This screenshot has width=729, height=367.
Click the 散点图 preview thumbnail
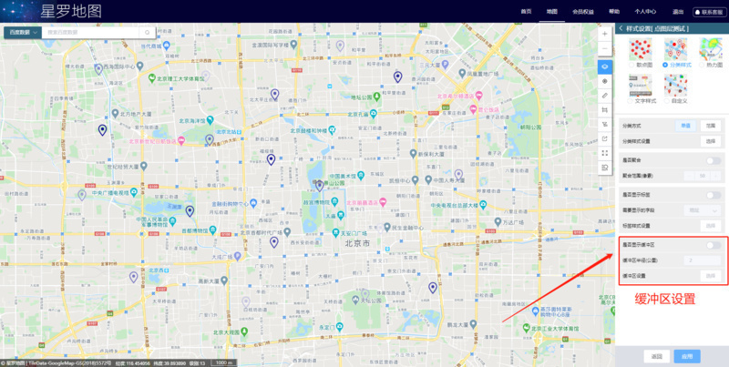[x=641, y=49]
